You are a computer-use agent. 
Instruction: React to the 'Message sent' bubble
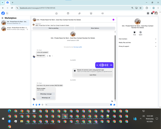coord(48,56)
